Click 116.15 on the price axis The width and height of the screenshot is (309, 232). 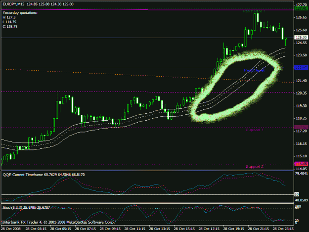tap(301, 143)
